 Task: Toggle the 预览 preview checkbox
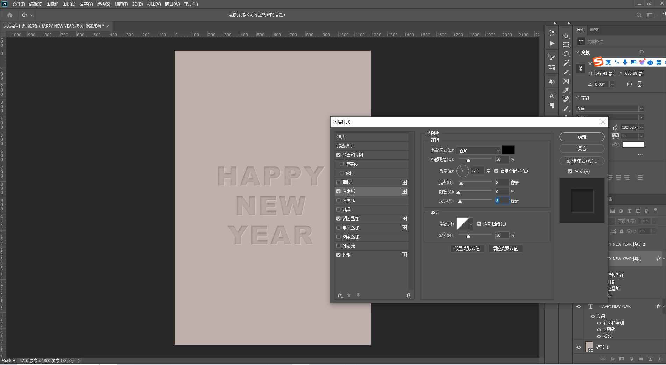coord(570,171)
